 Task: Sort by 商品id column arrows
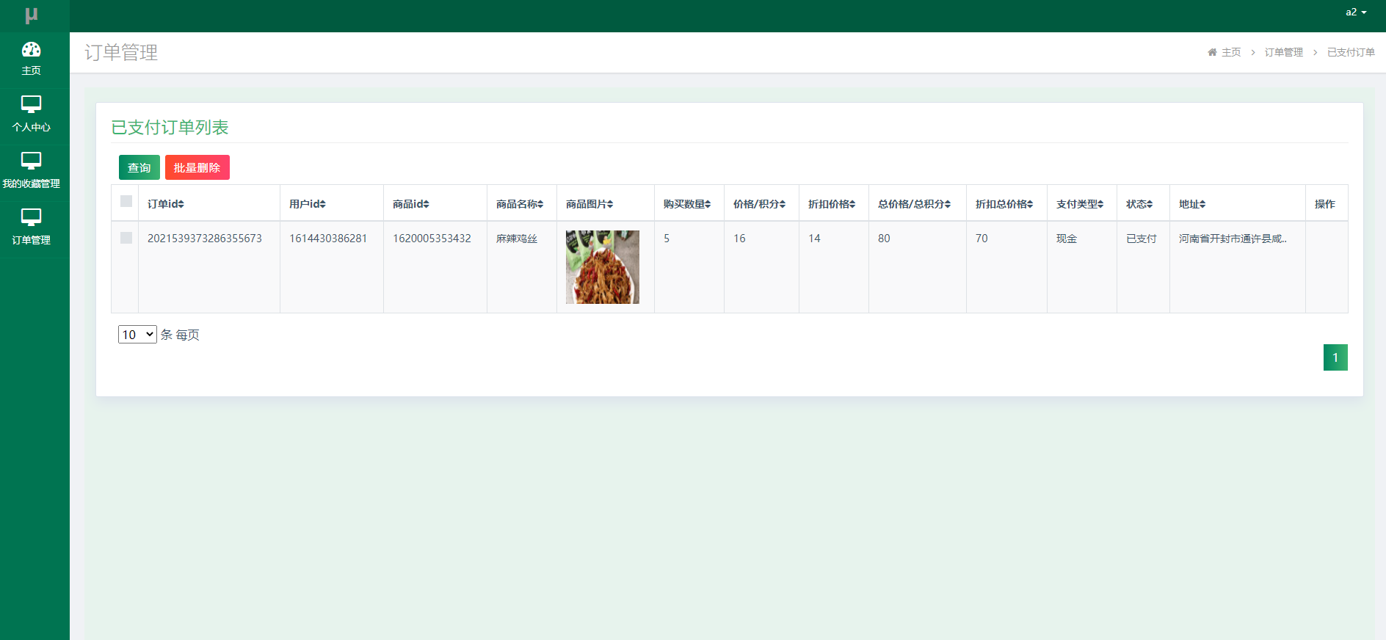pyautogui.click(x=426, y=204)
